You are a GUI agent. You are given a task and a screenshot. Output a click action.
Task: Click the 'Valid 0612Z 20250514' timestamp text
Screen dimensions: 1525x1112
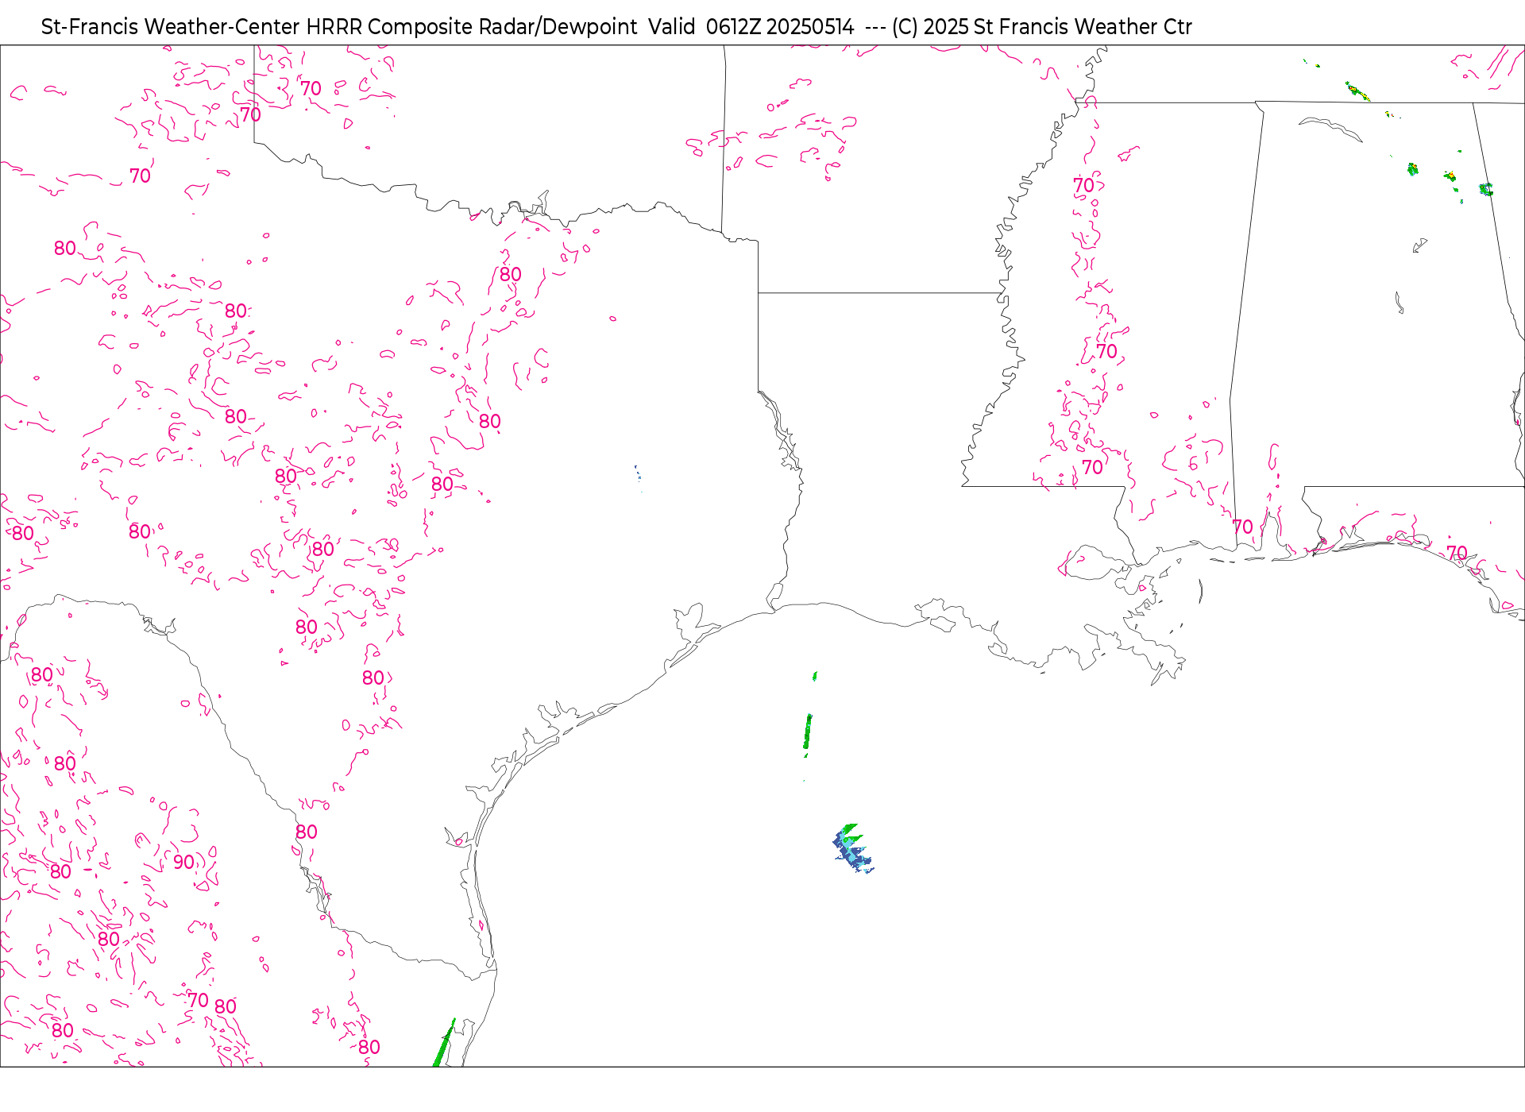751,27
